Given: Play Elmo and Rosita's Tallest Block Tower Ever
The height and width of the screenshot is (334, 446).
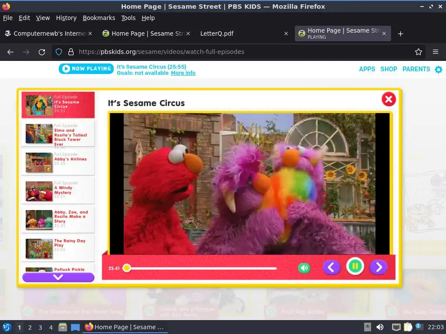Looking at the screenshot, I should 58,134.
